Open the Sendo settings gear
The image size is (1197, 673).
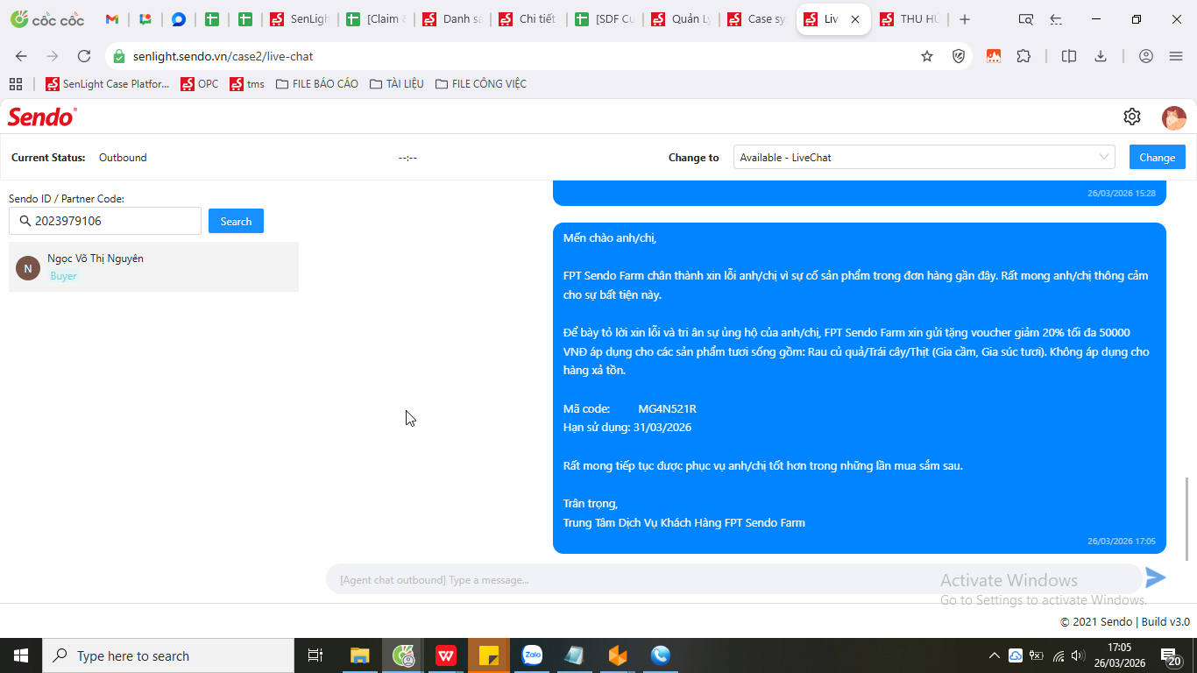(x=1132, y=117)
